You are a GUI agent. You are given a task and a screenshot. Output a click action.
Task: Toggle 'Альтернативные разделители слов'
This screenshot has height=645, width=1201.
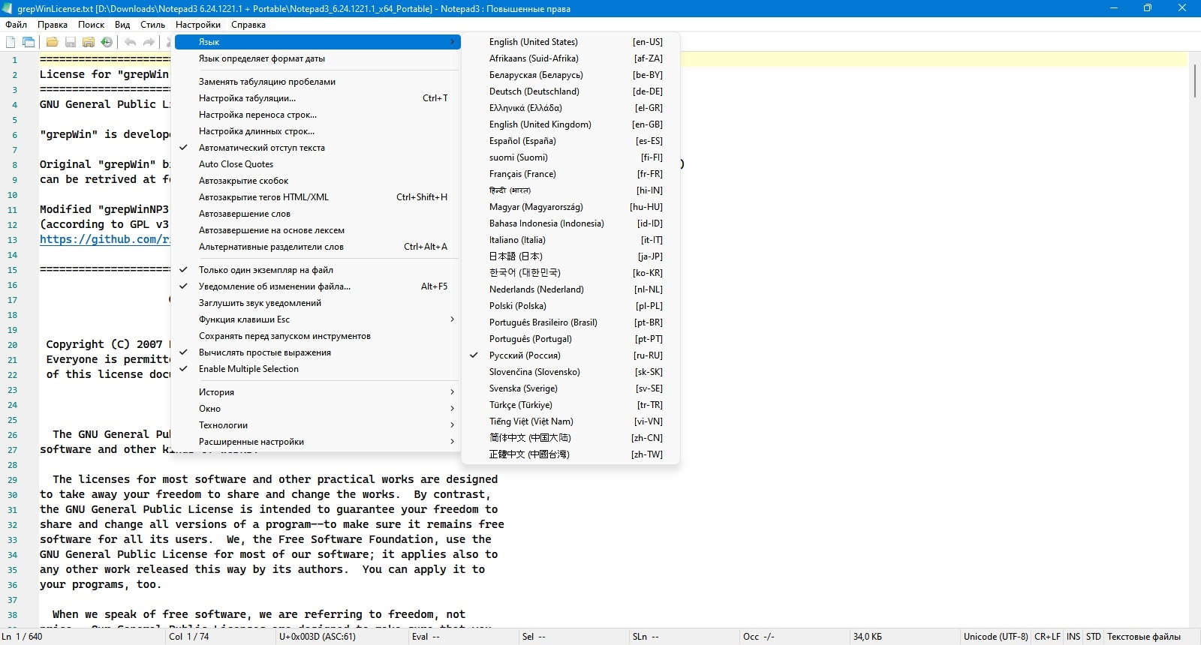tap(316, 247)
